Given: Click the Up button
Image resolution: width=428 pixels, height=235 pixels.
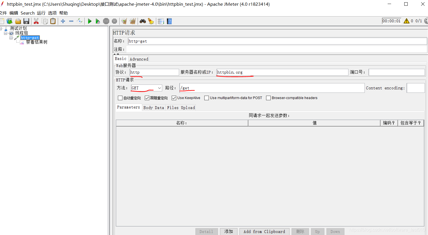Looking at the screenshot, I should [x=318, y=232].
